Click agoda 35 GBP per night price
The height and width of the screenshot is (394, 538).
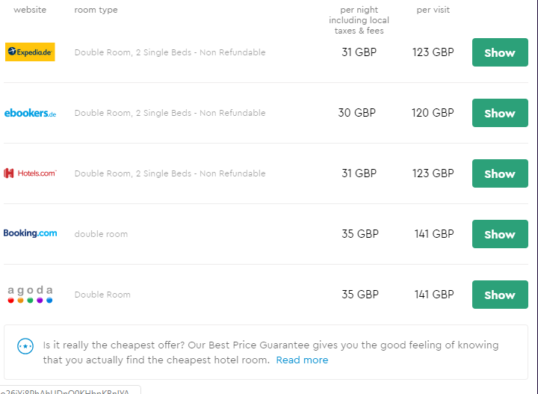tap(360, 295)
